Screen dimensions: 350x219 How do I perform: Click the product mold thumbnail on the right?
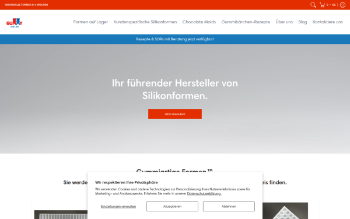[285, 211]
